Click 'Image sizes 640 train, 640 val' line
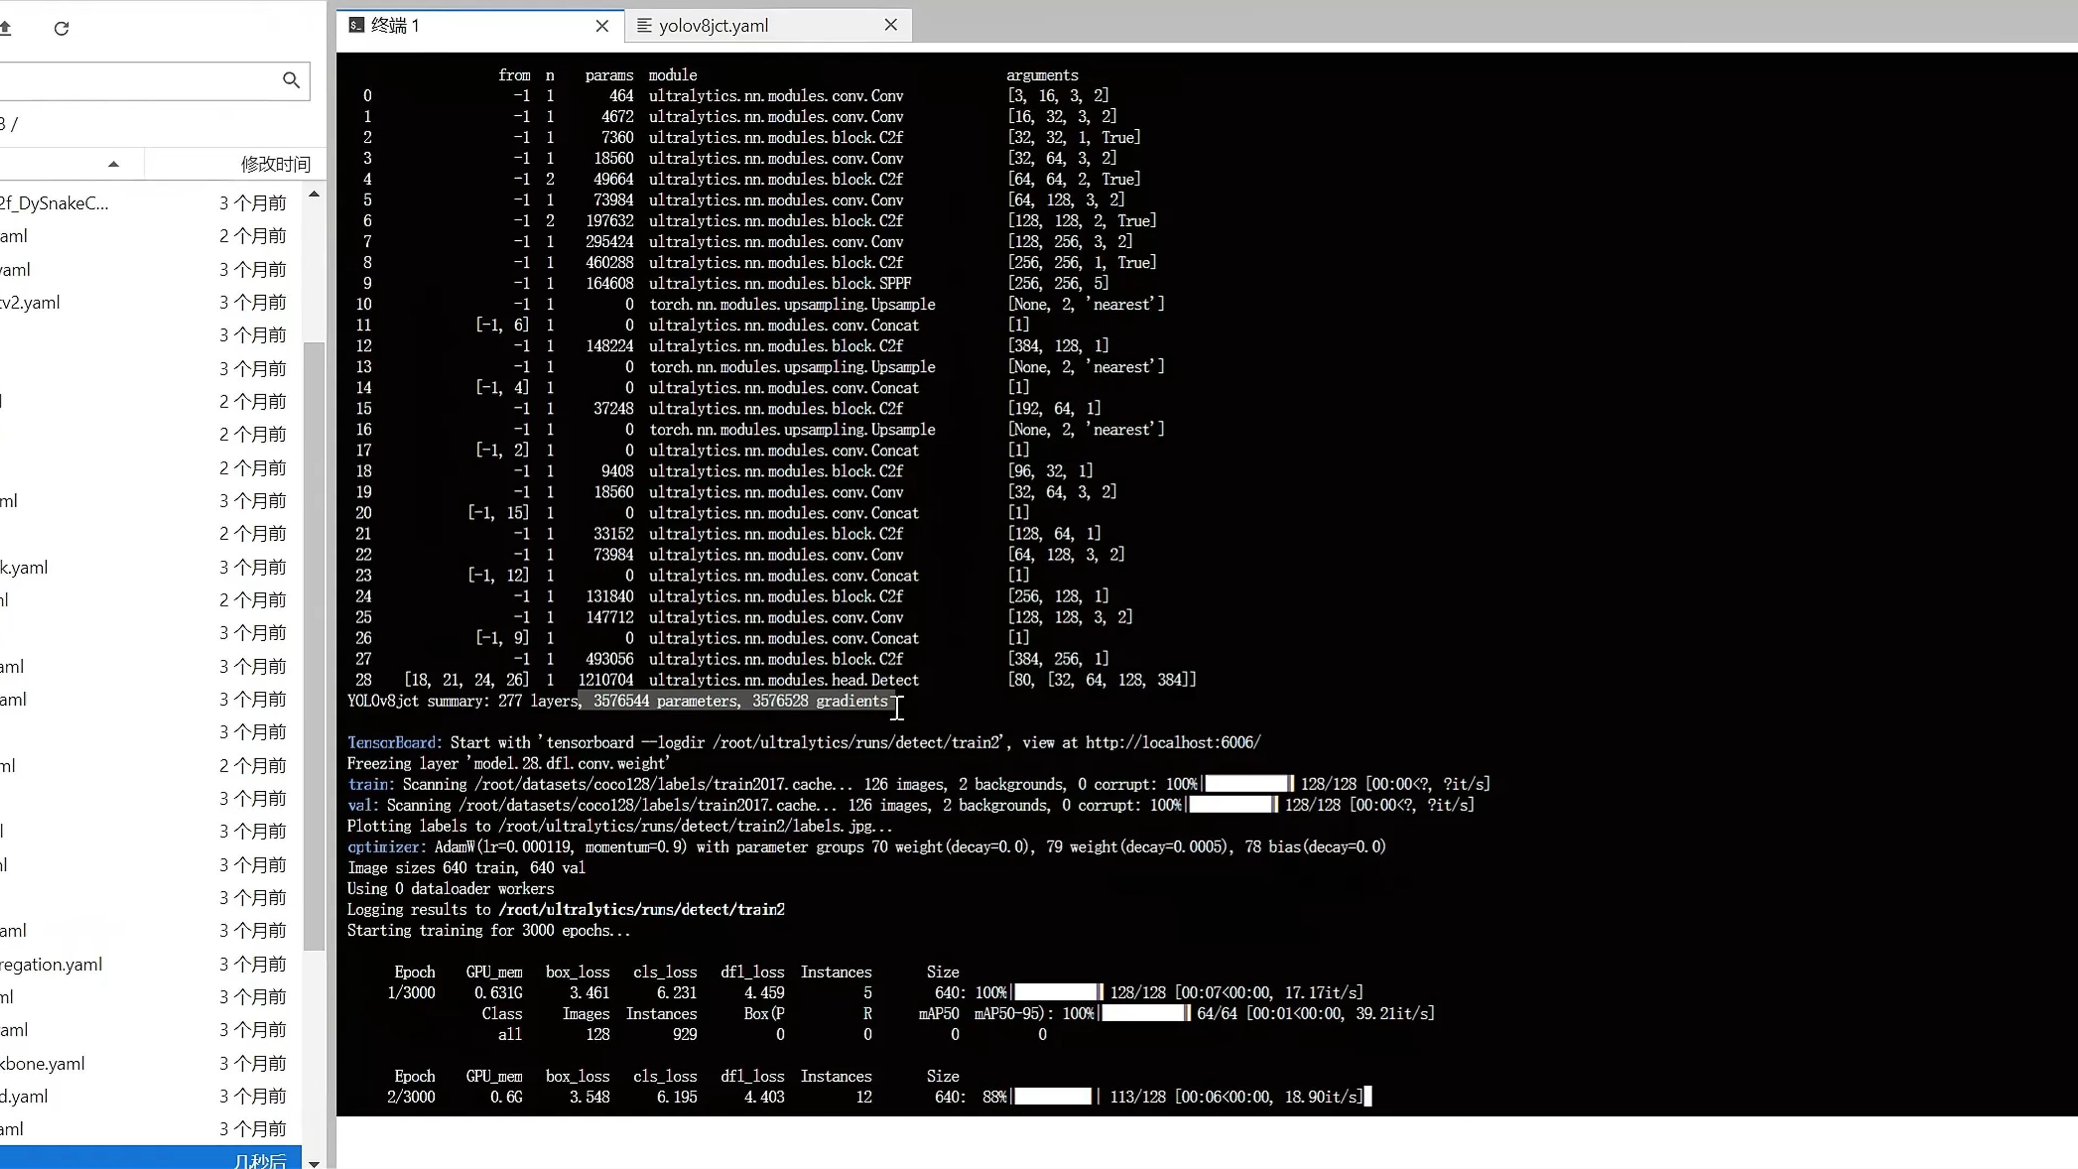2078x1169 pixels. point(466,868)
